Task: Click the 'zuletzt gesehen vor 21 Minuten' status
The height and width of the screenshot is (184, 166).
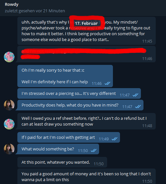Action: coord(35,11)
